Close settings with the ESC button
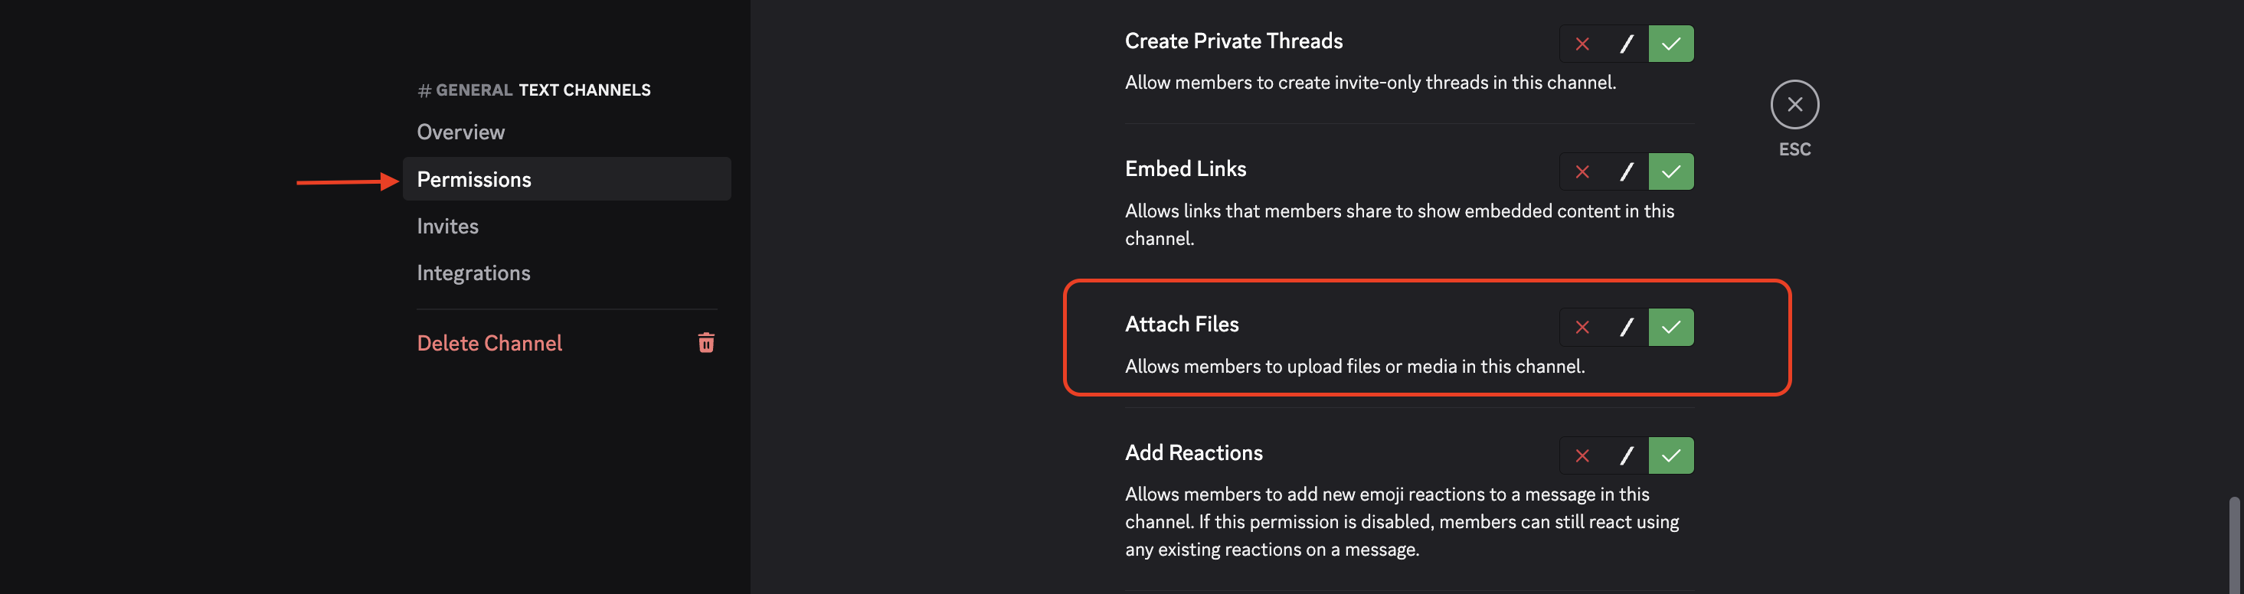Screen dimensions: 2244x594 point(1794,103)
